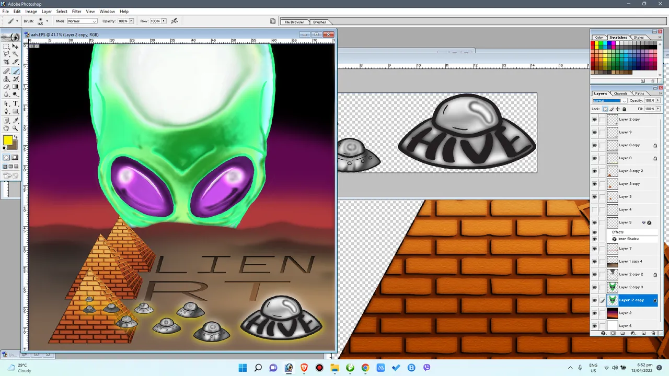Select the Hand tool

[6, 128]
